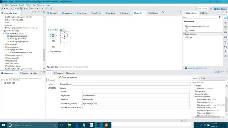Image resolution: width=228 pixels, height=128 pixels.
Task: Click the Quick Access search box
Action: [202, 9]
